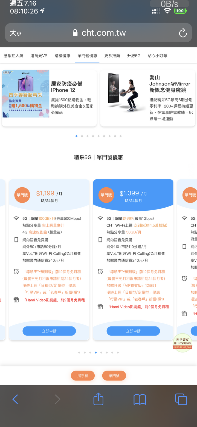
Task: Tap the clock icon in the $1,199 plan
Action: point(16,272)
